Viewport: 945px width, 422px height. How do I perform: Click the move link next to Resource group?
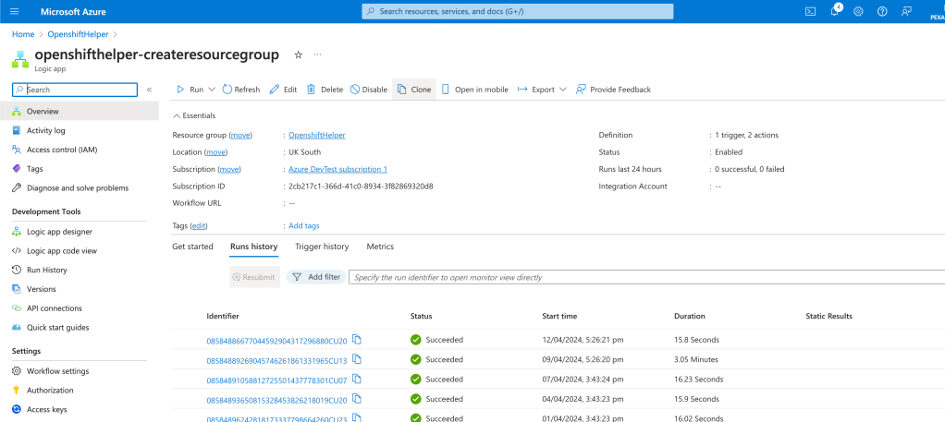[241, 136]
